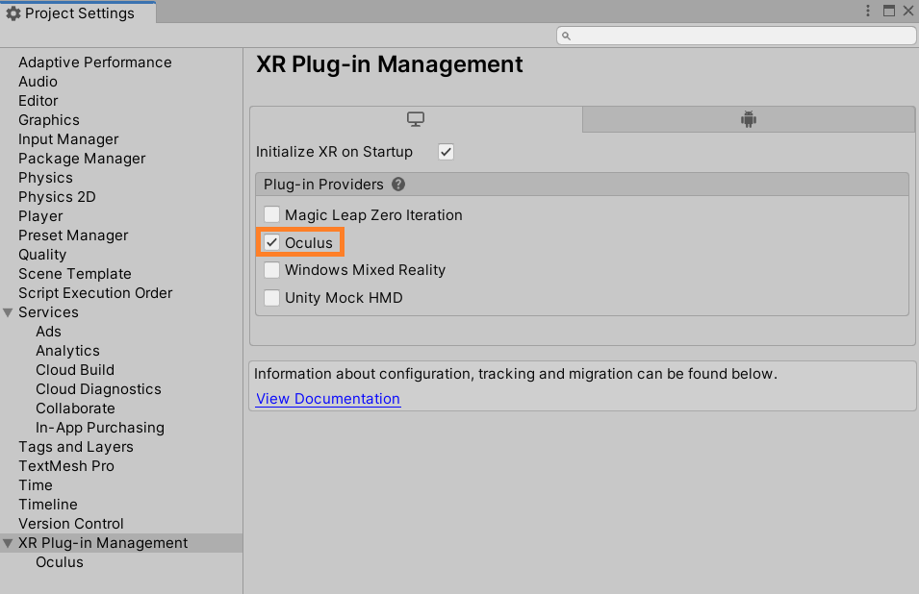Open Scene Template settings
This screenshot has width=919, height=594.
click(75, 274)
